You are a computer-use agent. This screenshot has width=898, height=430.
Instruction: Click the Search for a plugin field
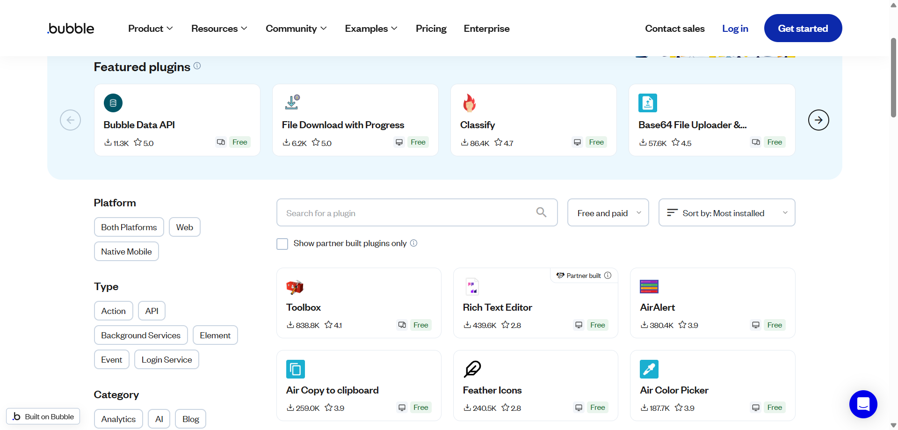click(x=417, y=212)
